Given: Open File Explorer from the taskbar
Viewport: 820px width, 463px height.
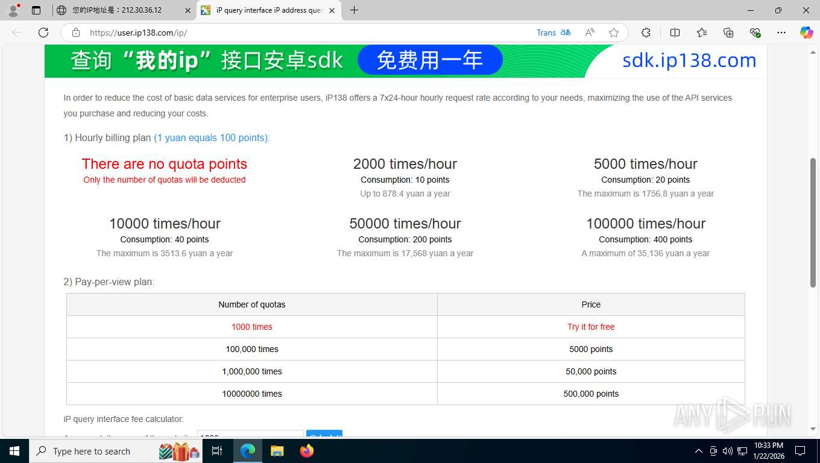Looking at the screenshot, I should click(277, 451).
